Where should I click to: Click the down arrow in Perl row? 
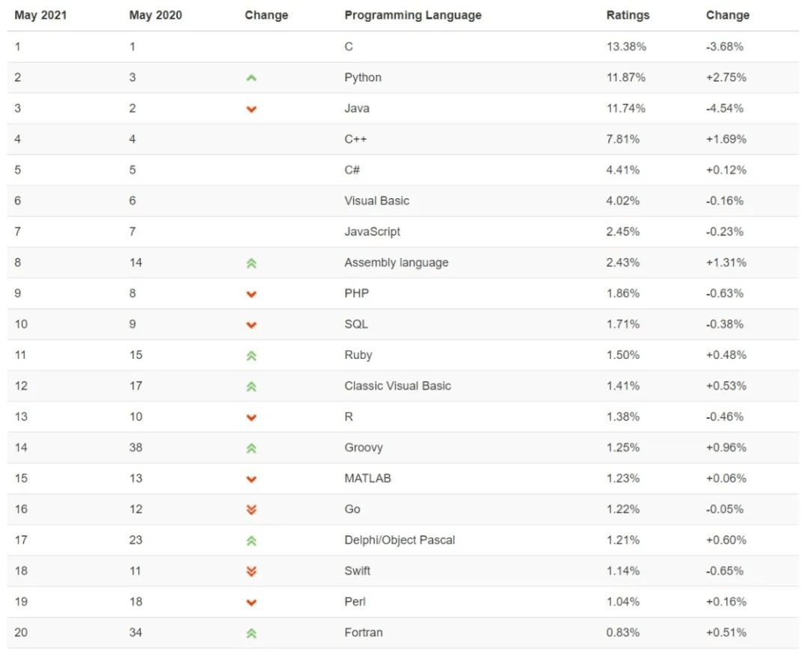(251, 603)
